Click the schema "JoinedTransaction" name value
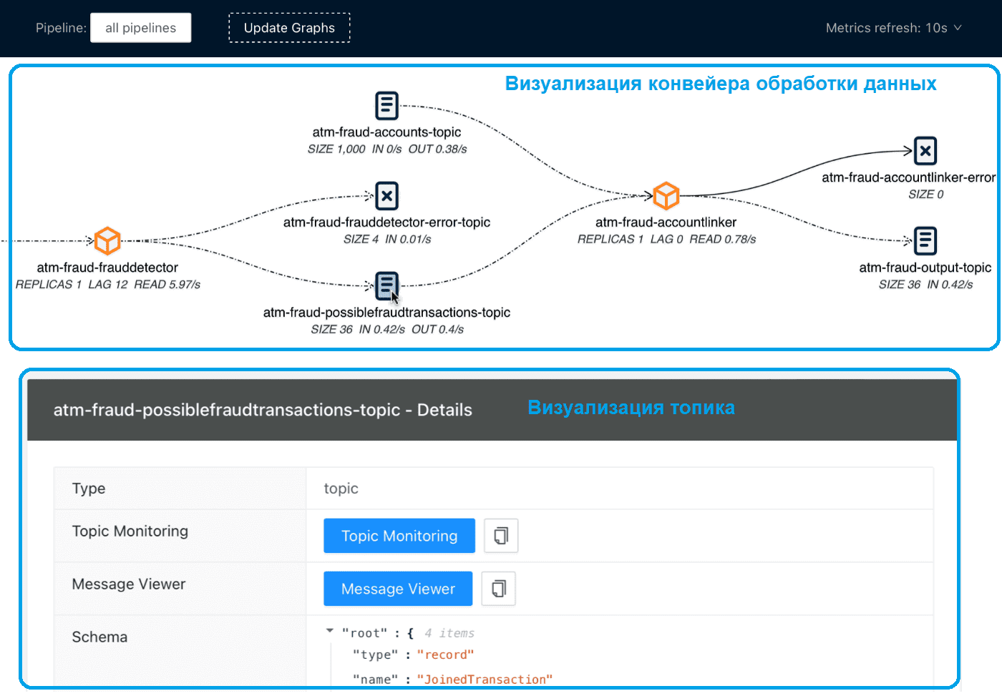Viewport: 1002px width, 696px height. 485,680
